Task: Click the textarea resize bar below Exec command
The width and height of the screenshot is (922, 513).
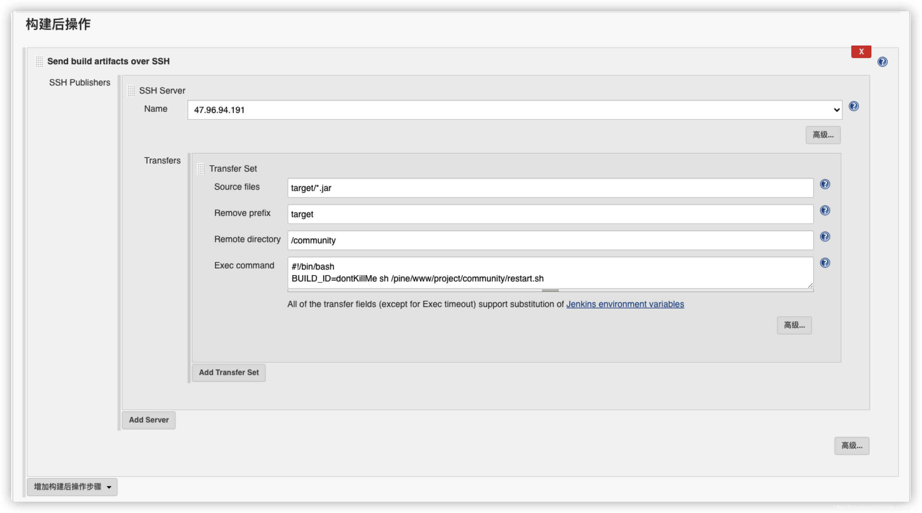Action: click(x=550, y=291)
